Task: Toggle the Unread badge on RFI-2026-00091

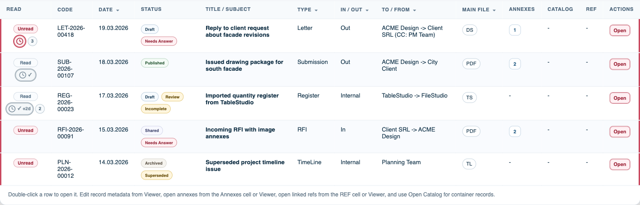Action: tap(25, 130)
